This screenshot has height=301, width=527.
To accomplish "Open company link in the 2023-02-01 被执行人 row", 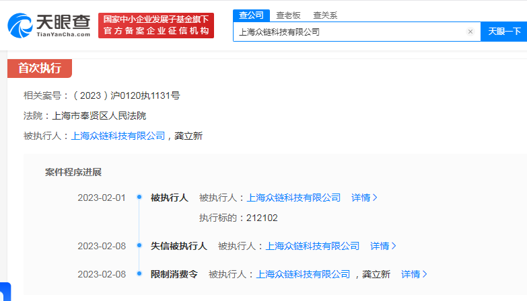I will 293,198.
